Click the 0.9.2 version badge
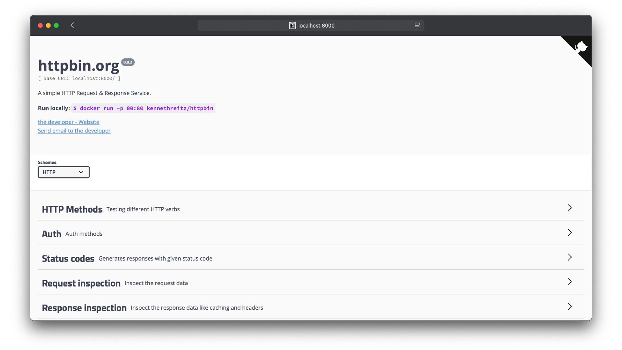The width and height of the screenshot is (622, 350). (128, 62)
